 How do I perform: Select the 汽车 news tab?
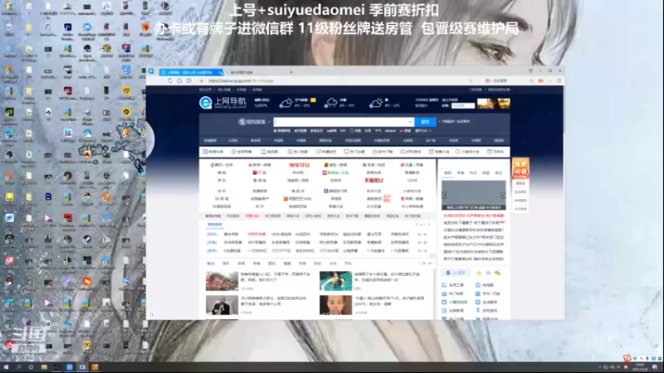pos(348,263)
